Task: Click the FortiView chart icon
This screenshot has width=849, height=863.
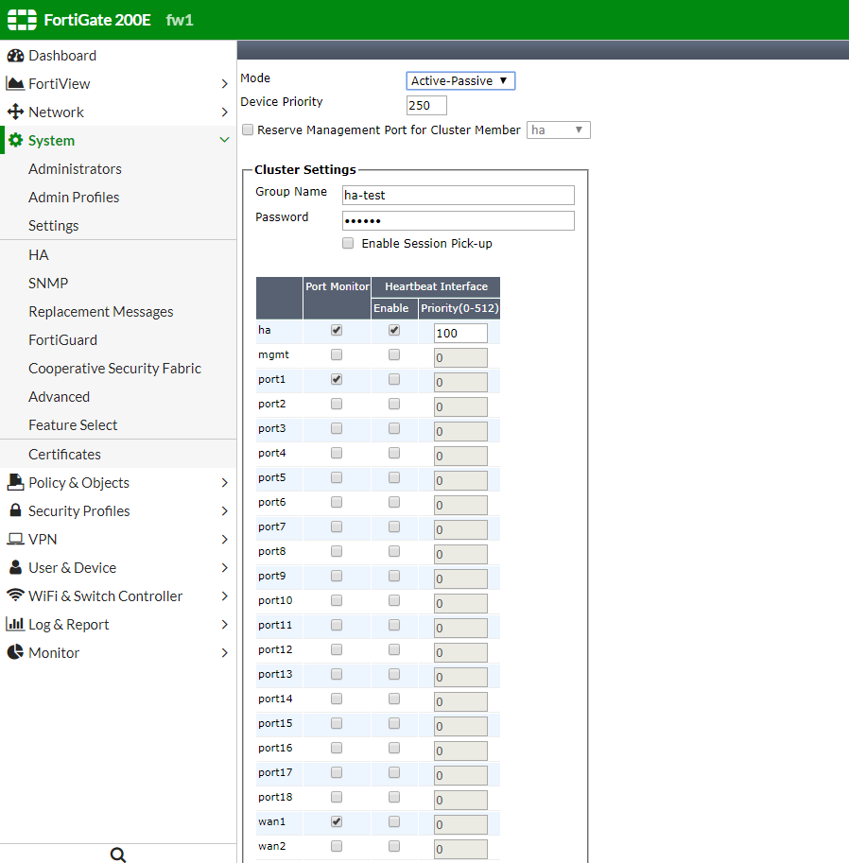Action: point(15,84)
